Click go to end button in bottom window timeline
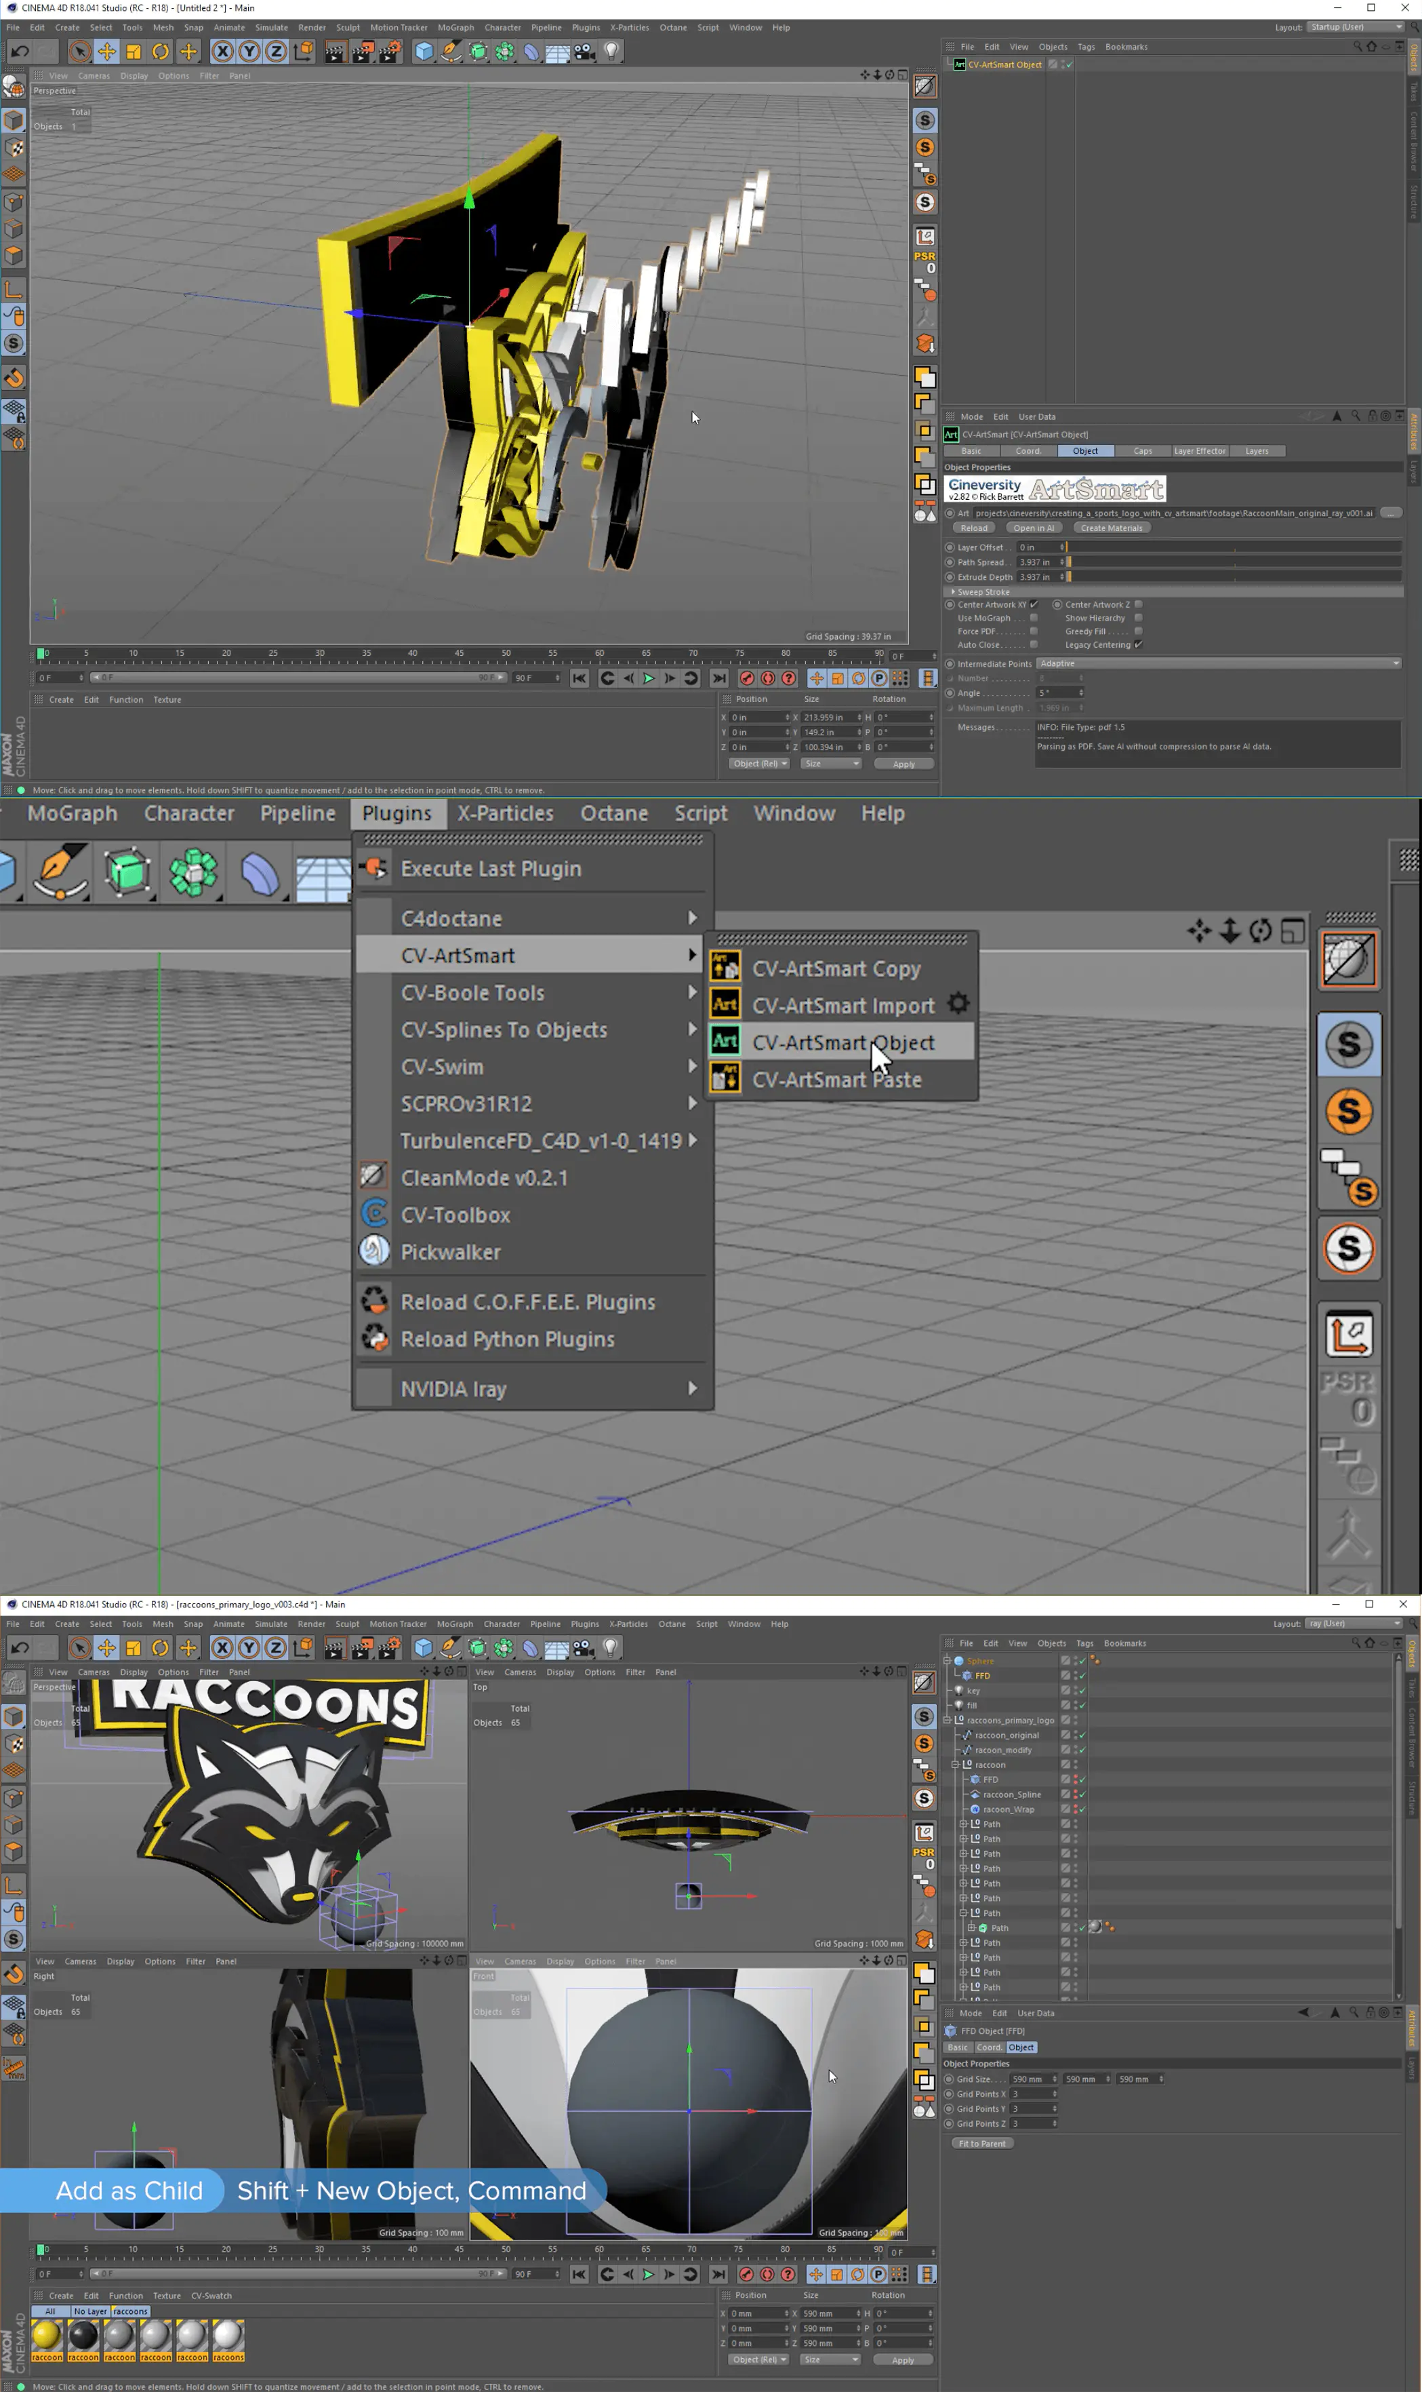The height and width of the screenshot is (2392, 1422). tap(718, 2274)
